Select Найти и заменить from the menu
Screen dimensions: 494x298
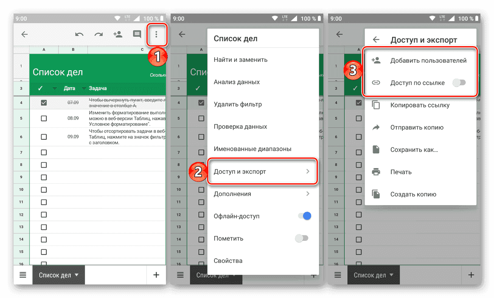click(240, 60)
